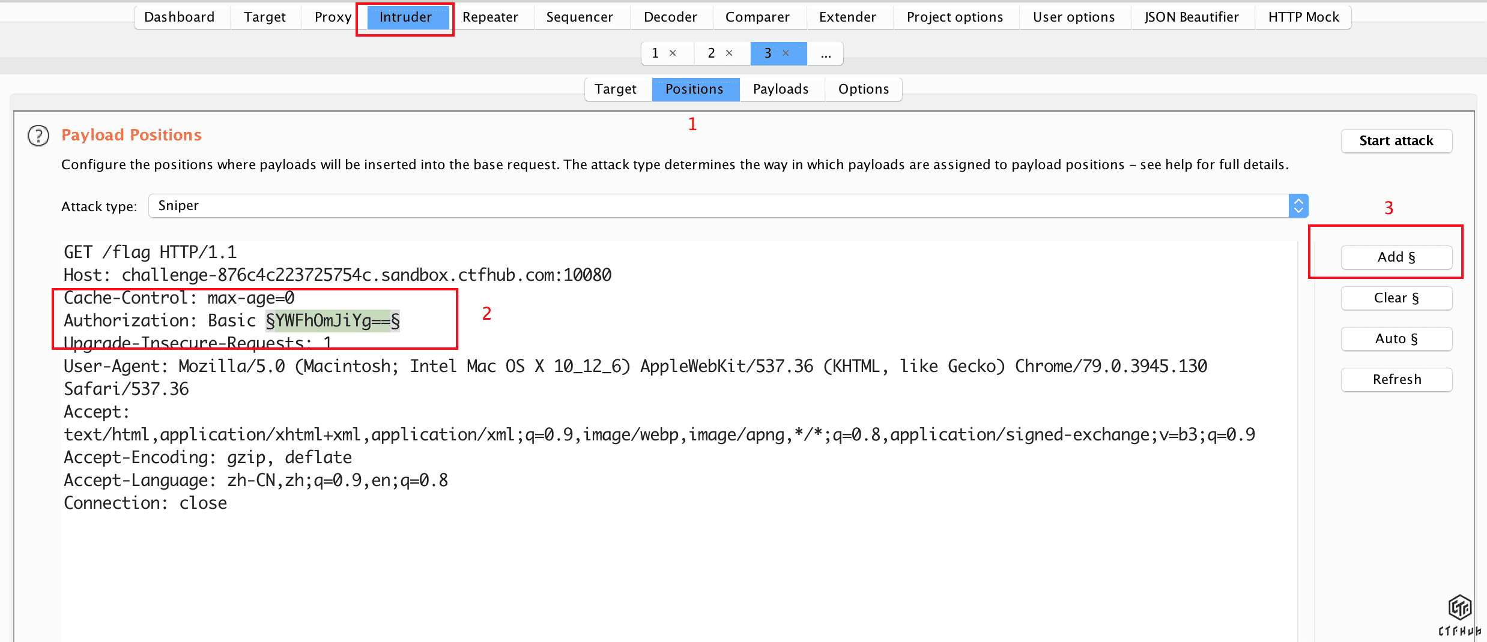Close Intruder attack tab 2
Image resolution: width=1487 pixels, height=642 pixels.
[729, 53]
